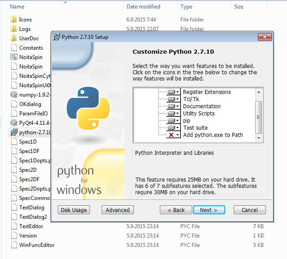This screenshot has height=259, width=287.
Task: Open the Utility Scripts feature dropdown
Action: [174, 113]
